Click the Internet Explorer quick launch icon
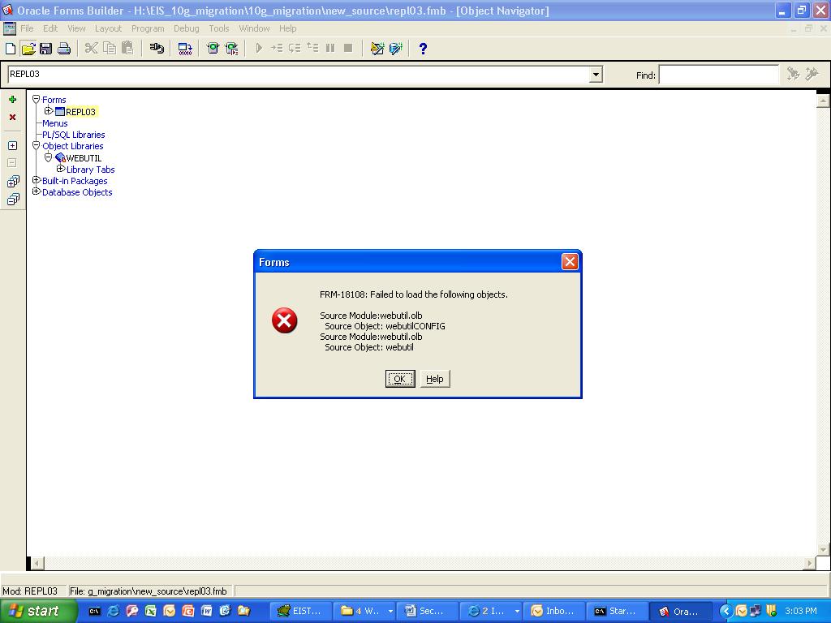 [x=113, y=612]
